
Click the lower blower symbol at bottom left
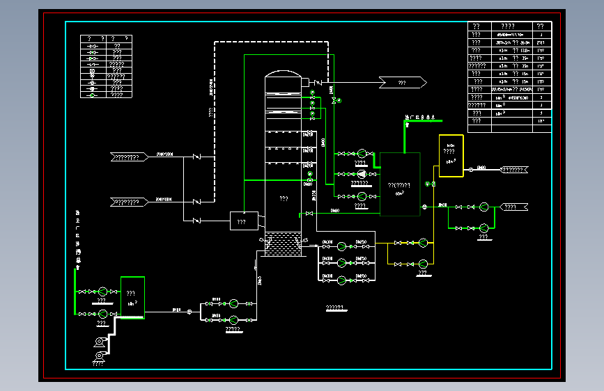pyautogui.click(x=100, y=356)
